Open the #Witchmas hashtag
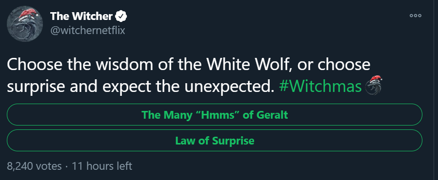 [x=320, y=87]
